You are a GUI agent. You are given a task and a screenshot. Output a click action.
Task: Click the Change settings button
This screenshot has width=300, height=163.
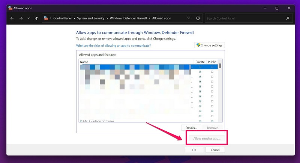[x=209, y=45]
